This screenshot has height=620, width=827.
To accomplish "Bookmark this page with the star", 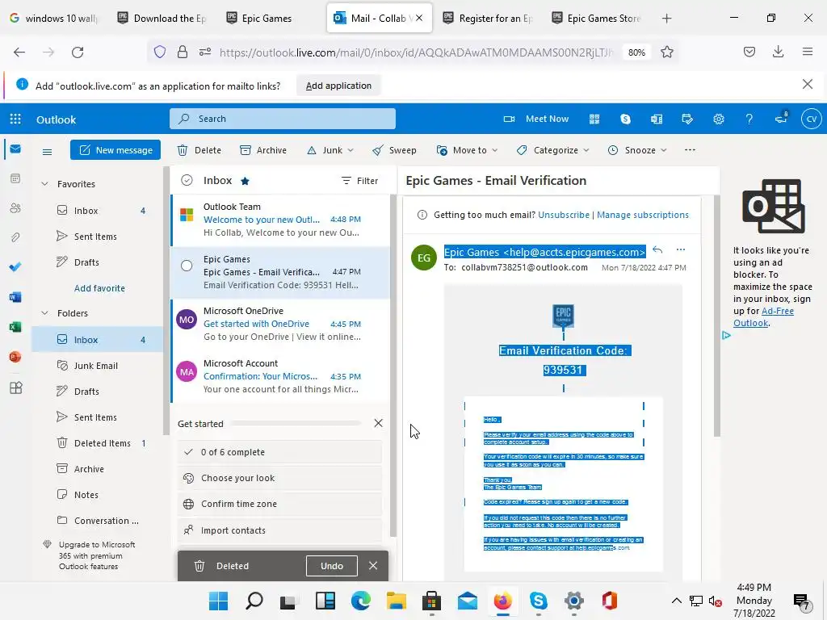I will click(666, 52).
